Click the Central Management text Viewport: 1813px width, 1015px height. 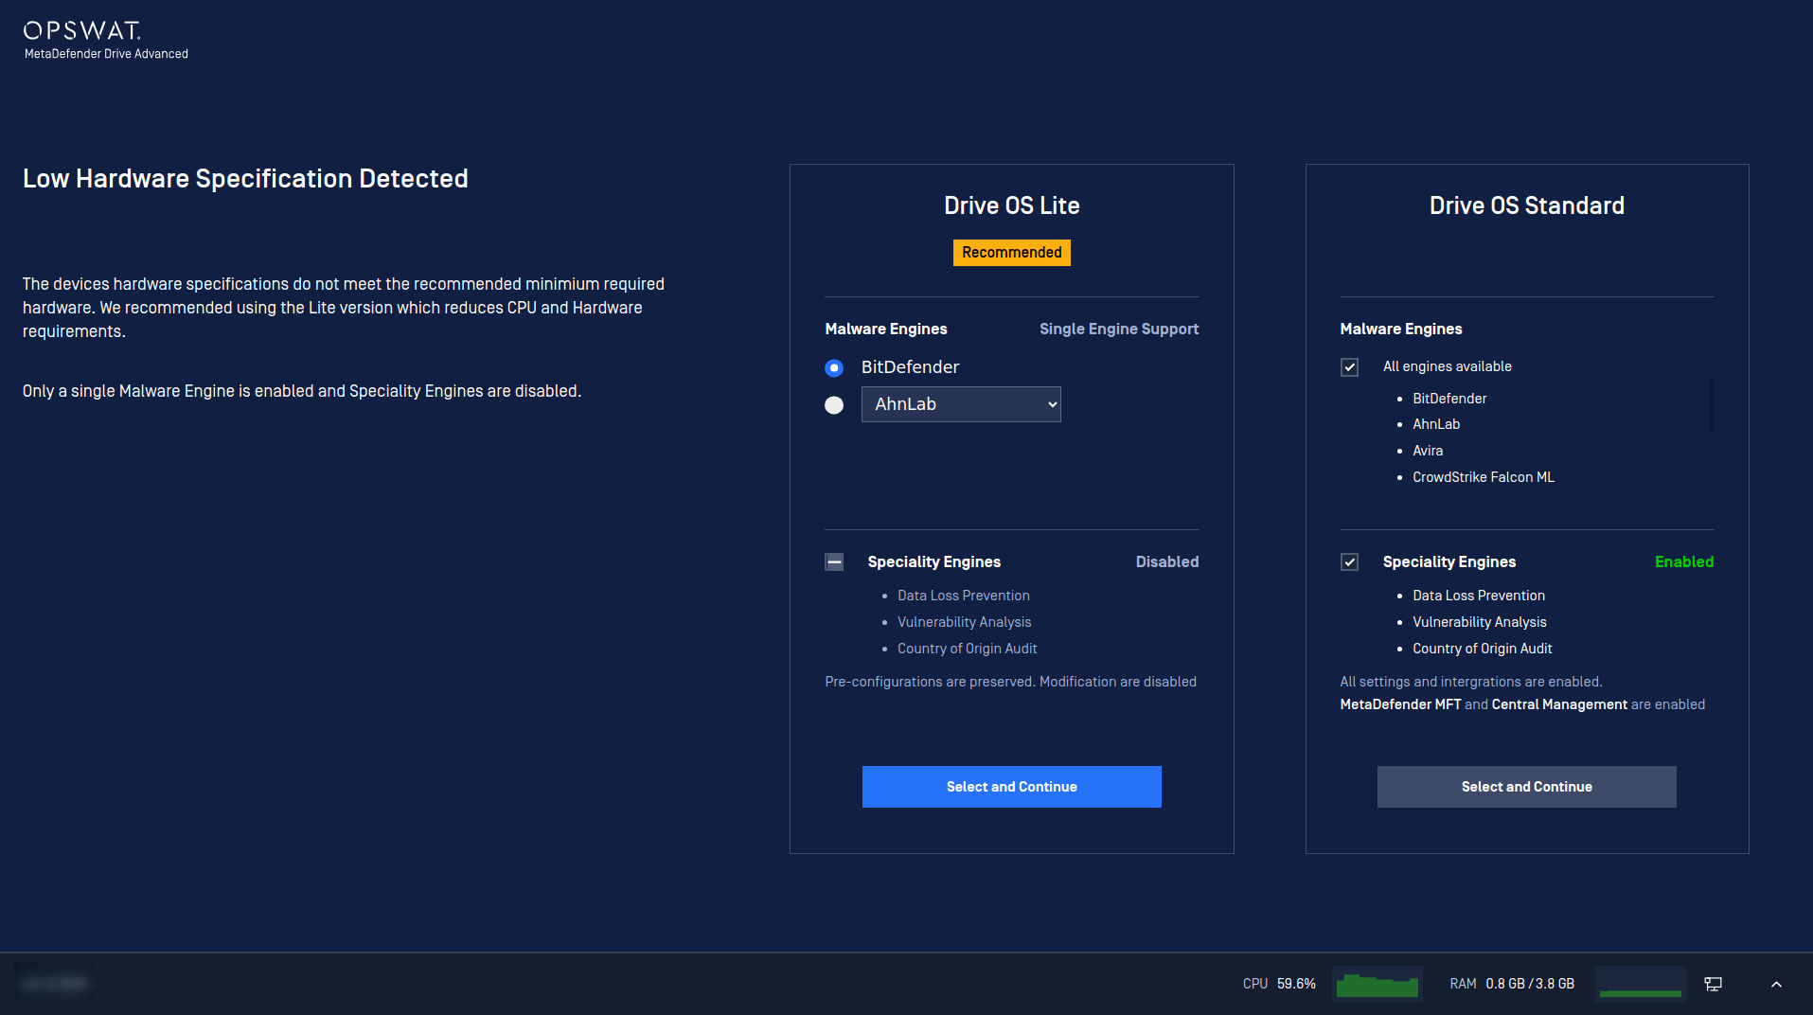coord(1559,704)
